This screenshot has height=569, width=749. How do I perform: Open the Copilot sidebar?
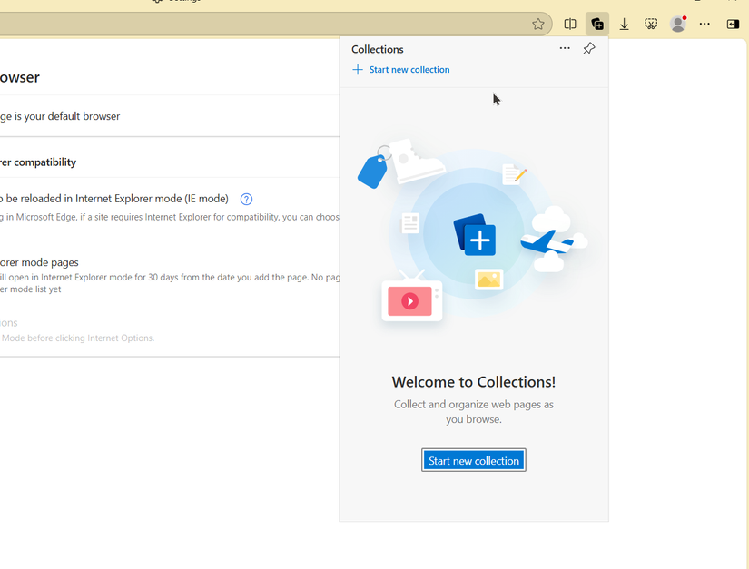pos(733,24)
